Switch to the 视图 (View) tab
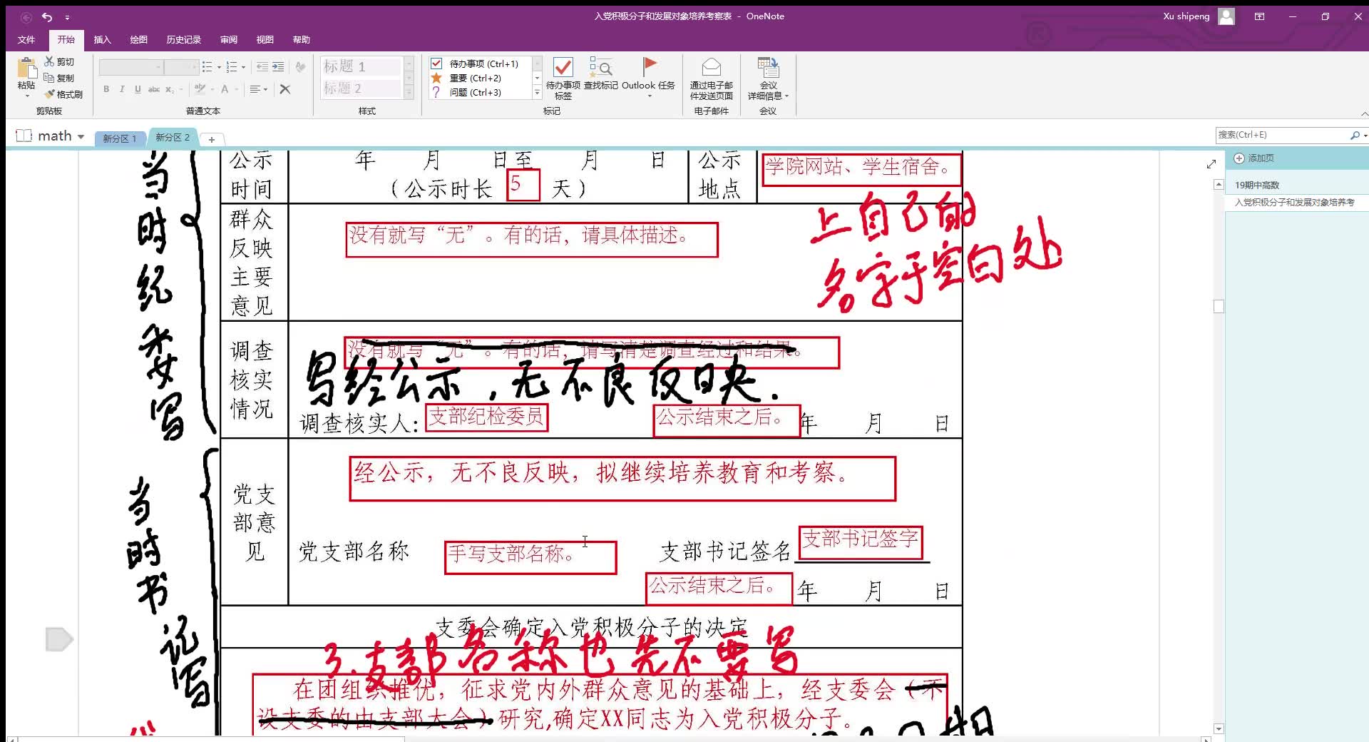1369x742 pixels. 265,40
